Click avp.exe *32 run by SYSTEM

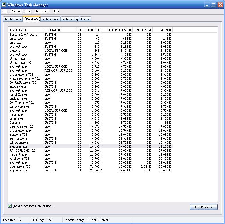click(x=90, y=170)
